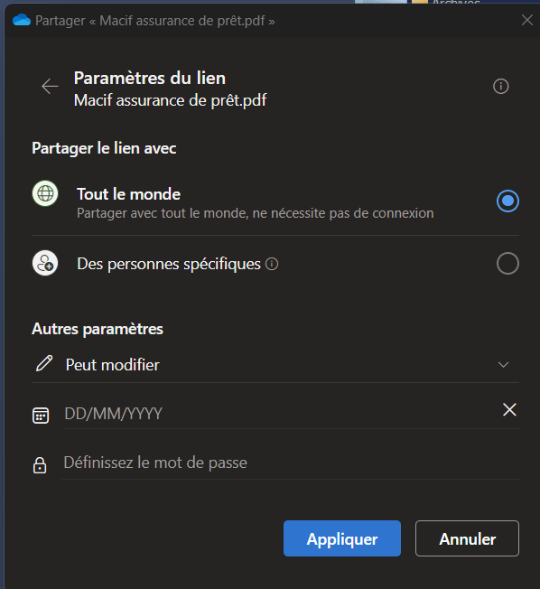The image size is (540, 589).
Task: Click the pencil edit permission icon
Action: [44, 364]
